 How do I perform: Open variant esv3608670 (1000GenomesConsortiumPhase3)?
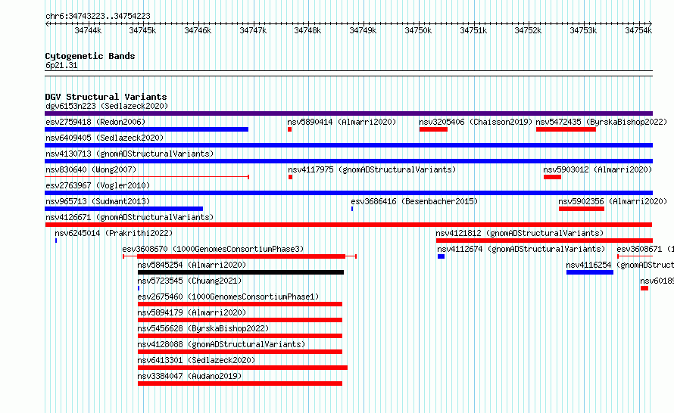click(213, 249)
